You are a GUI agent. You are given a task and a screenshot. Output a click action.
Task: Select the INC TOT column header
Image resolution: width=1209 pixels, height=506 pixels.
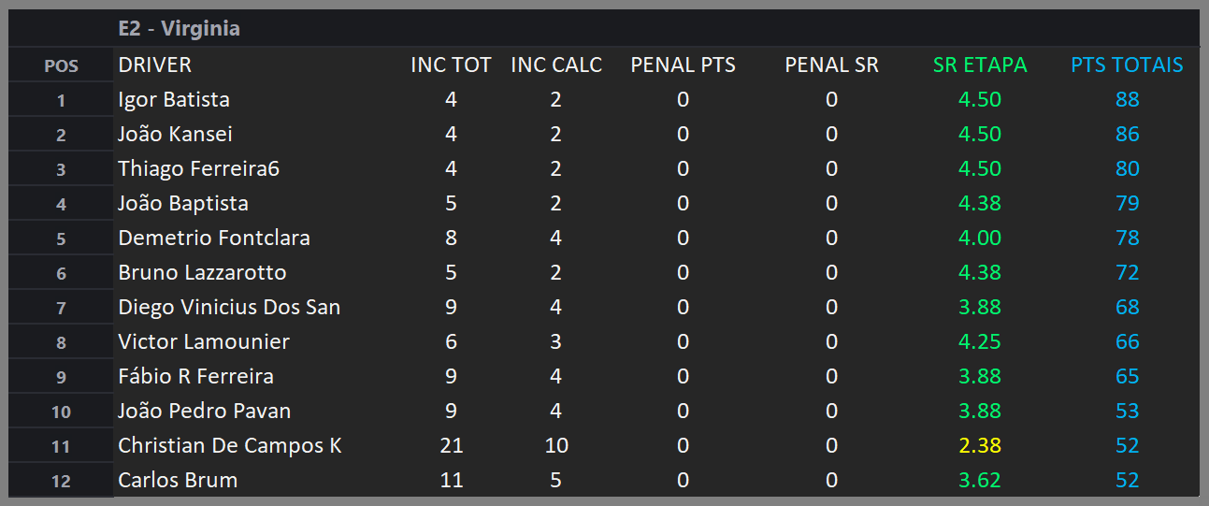tap(451, 65)
